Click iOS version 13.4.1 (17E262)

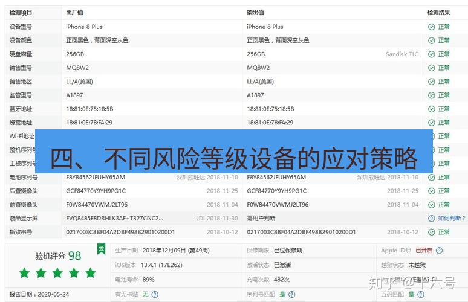pos(161,265)
